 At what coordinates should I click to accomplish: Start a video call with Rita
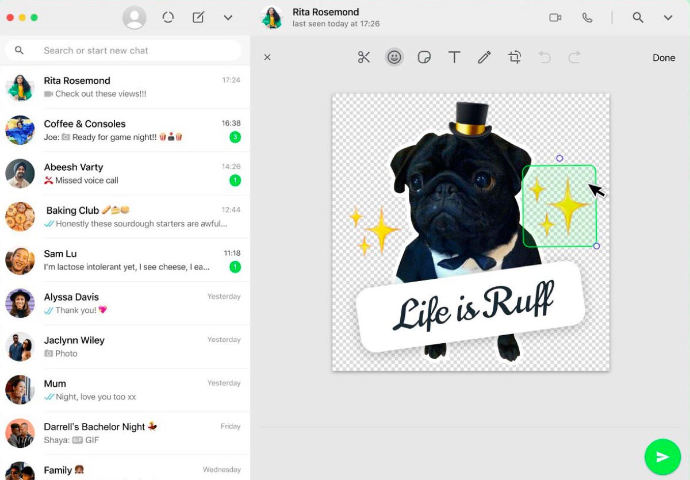[x=555, y=18]
